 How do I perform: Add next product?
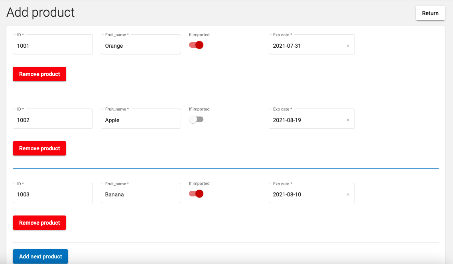(40, 256)
